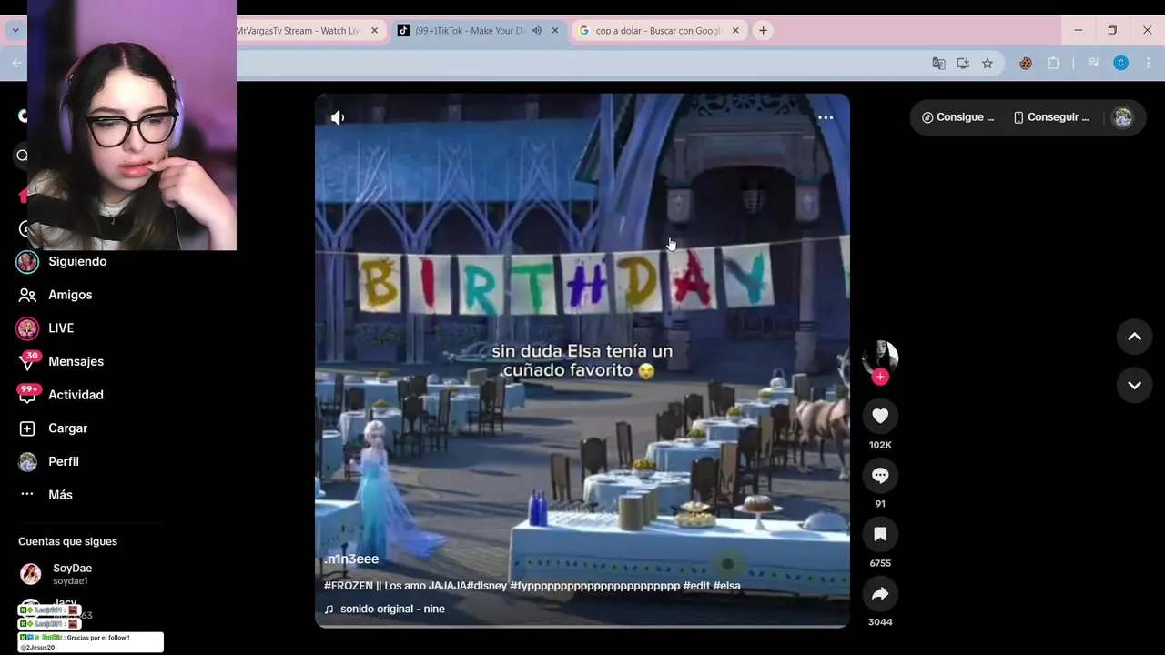1165x655 pixels.
Task: Open the media controls icon in toolbar
Action: 1094,63
